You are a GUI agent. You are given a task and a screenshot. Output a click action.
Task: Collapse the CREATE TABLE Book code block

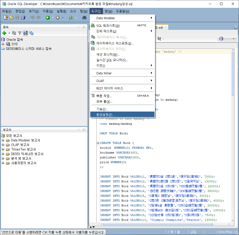[98, 143]
